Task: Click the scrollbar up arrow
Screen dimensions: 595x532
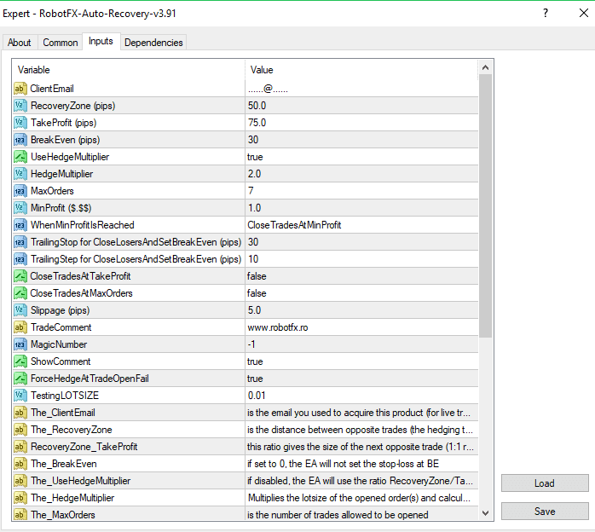Action: 485,68
